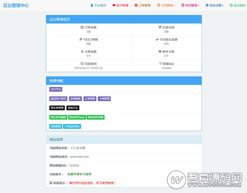Open the 全局搜索 quick link

tap(75, 99)
